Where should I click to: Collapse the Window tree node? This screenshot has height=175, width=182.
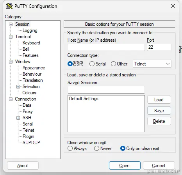[x=11, y=62]
